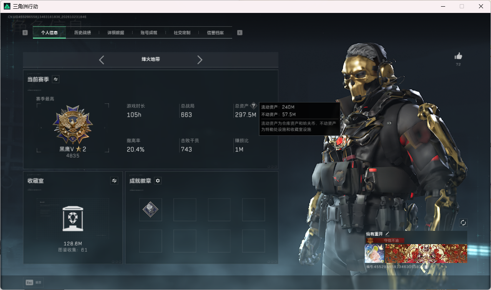Click the collection value 128.6M
491x290 pixels.
coord(73,243)
